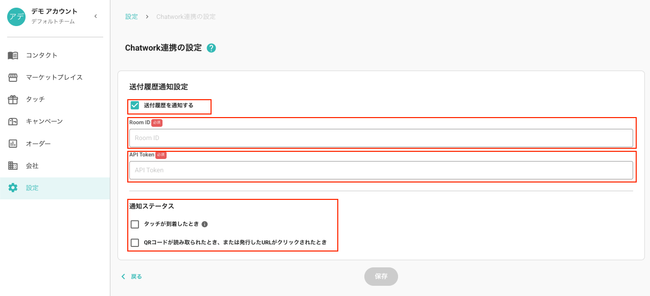This screenshot has width=650, height=296.
Task: Click the Chatwork連携の設定 breadcrumb text
Action: click(186, 16)
